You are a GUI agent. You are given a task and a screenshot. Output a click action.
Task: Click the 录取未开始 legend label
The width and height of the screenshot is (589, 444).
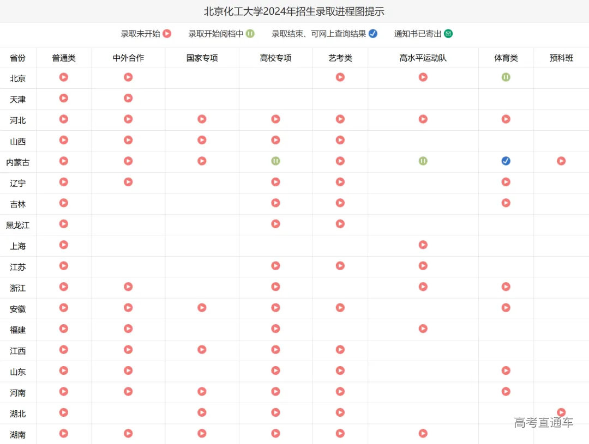140,34
